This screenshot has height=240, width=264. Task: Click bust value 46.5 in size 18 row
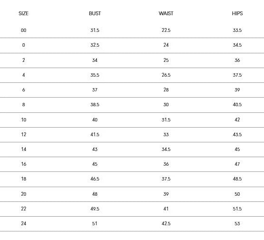95,179
